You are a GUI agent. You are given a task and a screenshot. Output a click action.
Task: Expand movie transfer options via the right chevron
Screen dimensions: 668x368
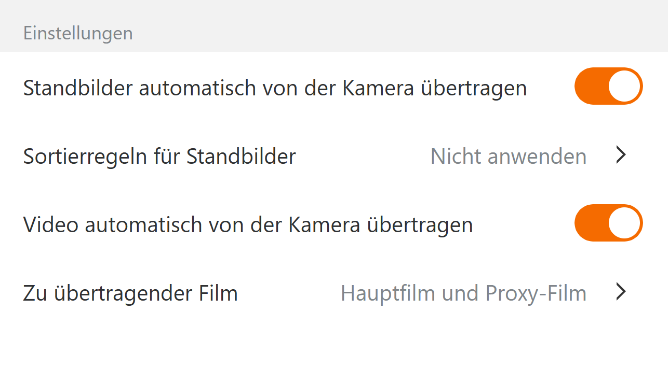[621, 292]
